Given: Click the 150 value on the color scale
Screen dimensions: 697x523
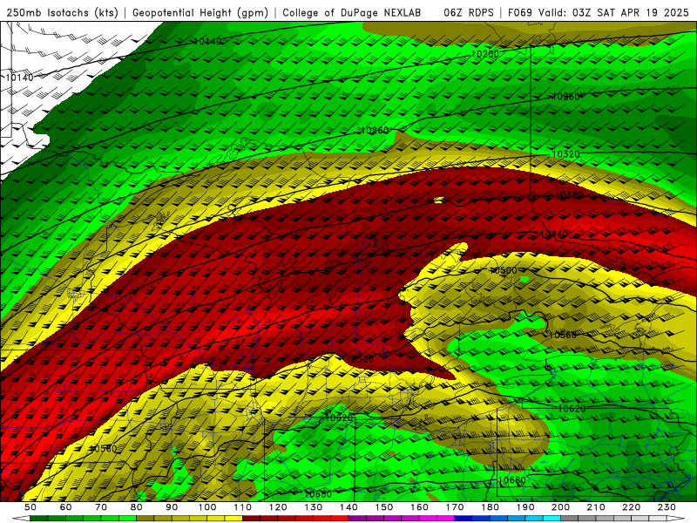Looking at the screenshot, I should 384,507.
